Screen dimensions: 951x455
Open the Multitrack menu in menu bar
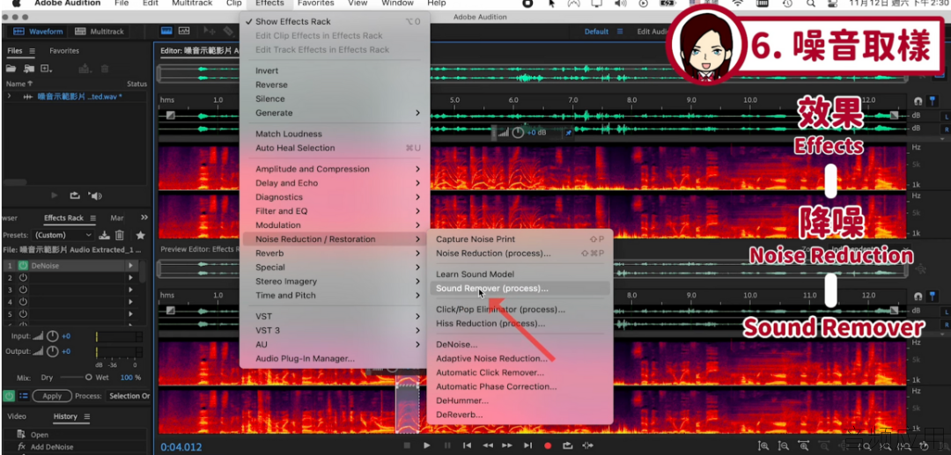(192, 3)
